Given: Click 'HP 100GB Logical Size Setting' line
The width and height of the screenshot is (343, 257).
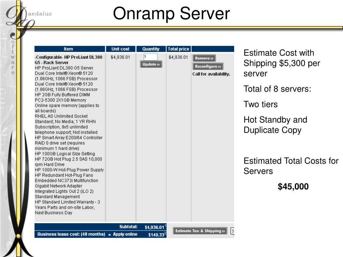Looking at the screenshot, I should tap(65, 154).
